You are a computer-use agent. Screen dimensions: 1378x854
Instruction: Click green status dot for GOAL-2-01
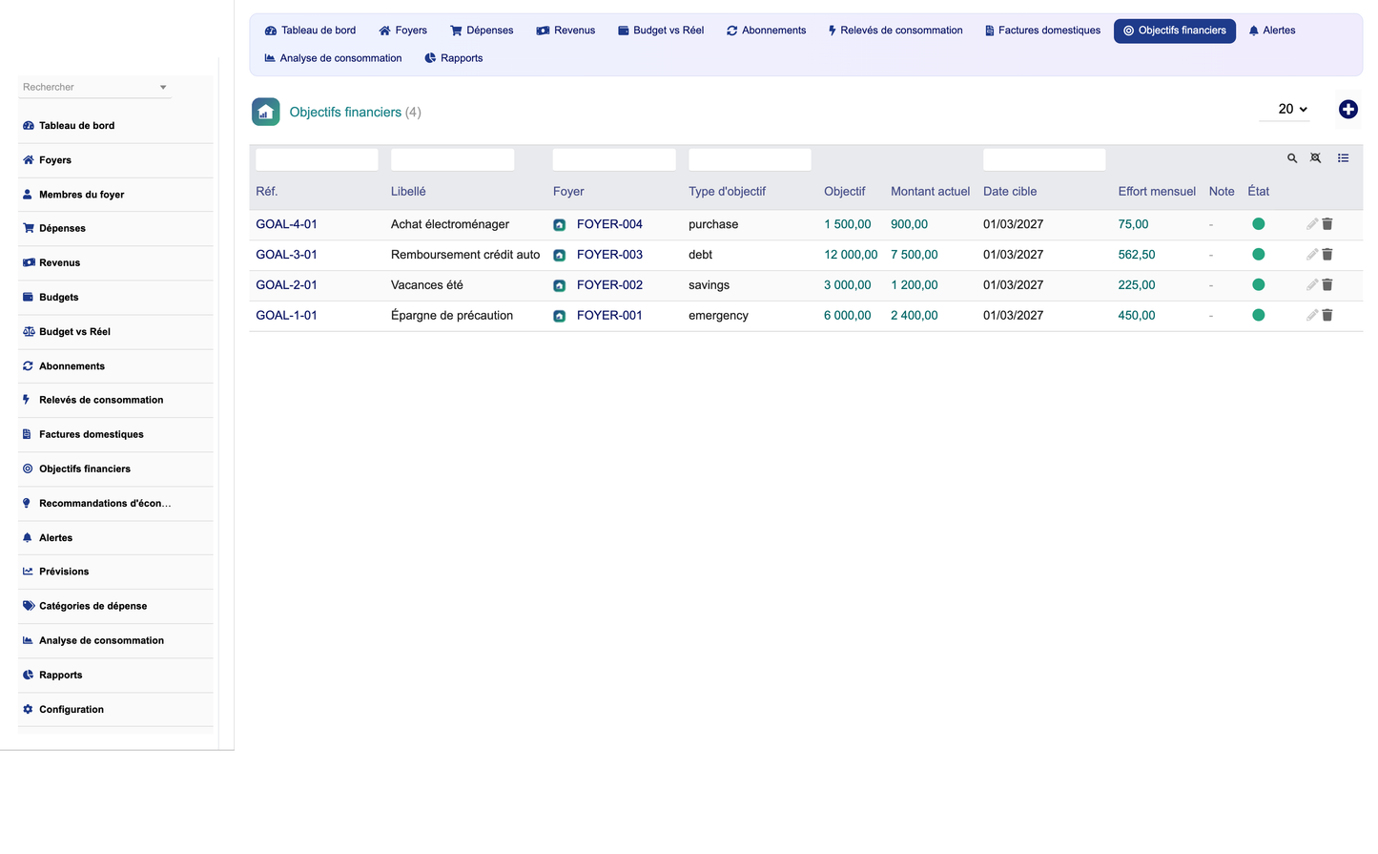tap(1258, 284)
